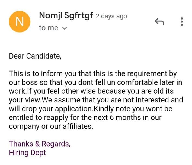Screen dimensions: 192x165
Task: Tap the orange N sender avatar
Action: [20, 22]
